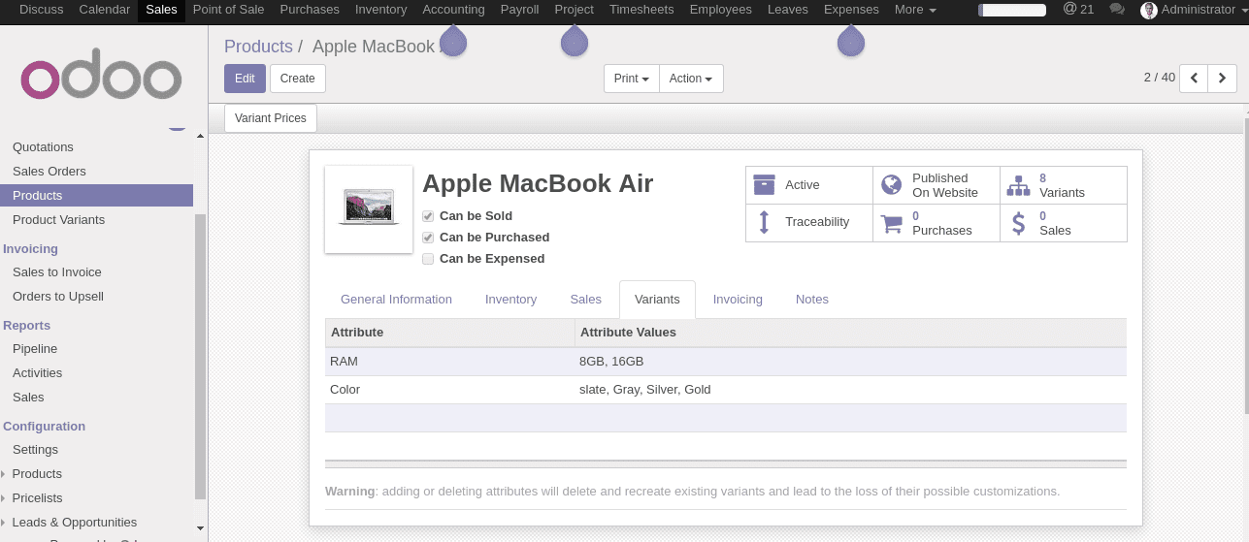Image resolution: width=1249 pixels, height=542 pixels.
Task: Open the Discuss app menu
Action: (x=41, y=10)
